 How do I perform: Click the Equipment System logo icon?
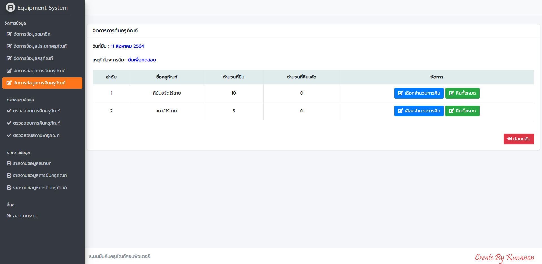[10, 7]
